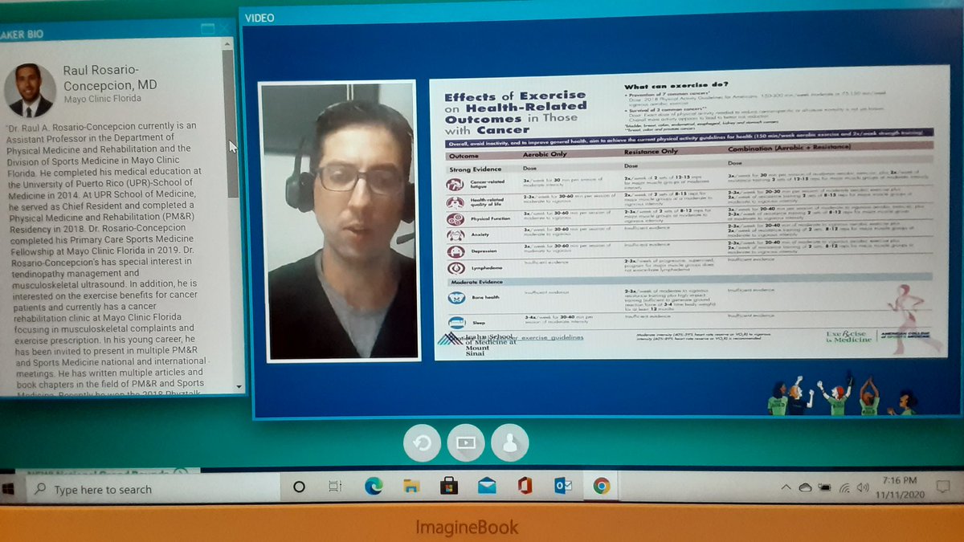Open the speaker profile icon below video
The width and height of the screenshot is (964, 542).
(510, 442)
